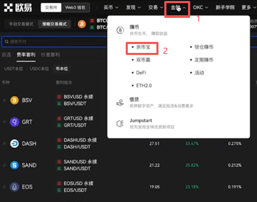Click the EOS coin icon
This screenshot has height=202, width=257.
pyautogui.click(x=14, y=187)
